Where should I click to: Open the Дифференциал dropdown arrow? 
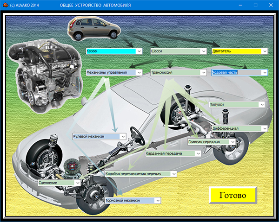[265, 128]
